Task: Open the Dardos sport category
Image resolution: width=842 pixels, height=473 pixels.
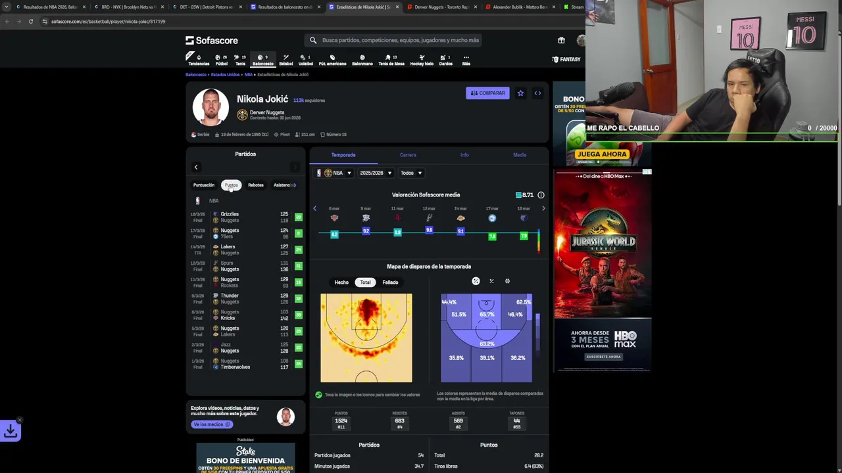Action: (x=445, y=60)
